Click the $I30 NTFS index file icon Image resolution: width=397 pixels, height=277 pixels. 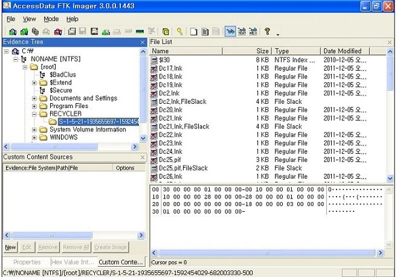pyautogui.click(x=154, y=60)
